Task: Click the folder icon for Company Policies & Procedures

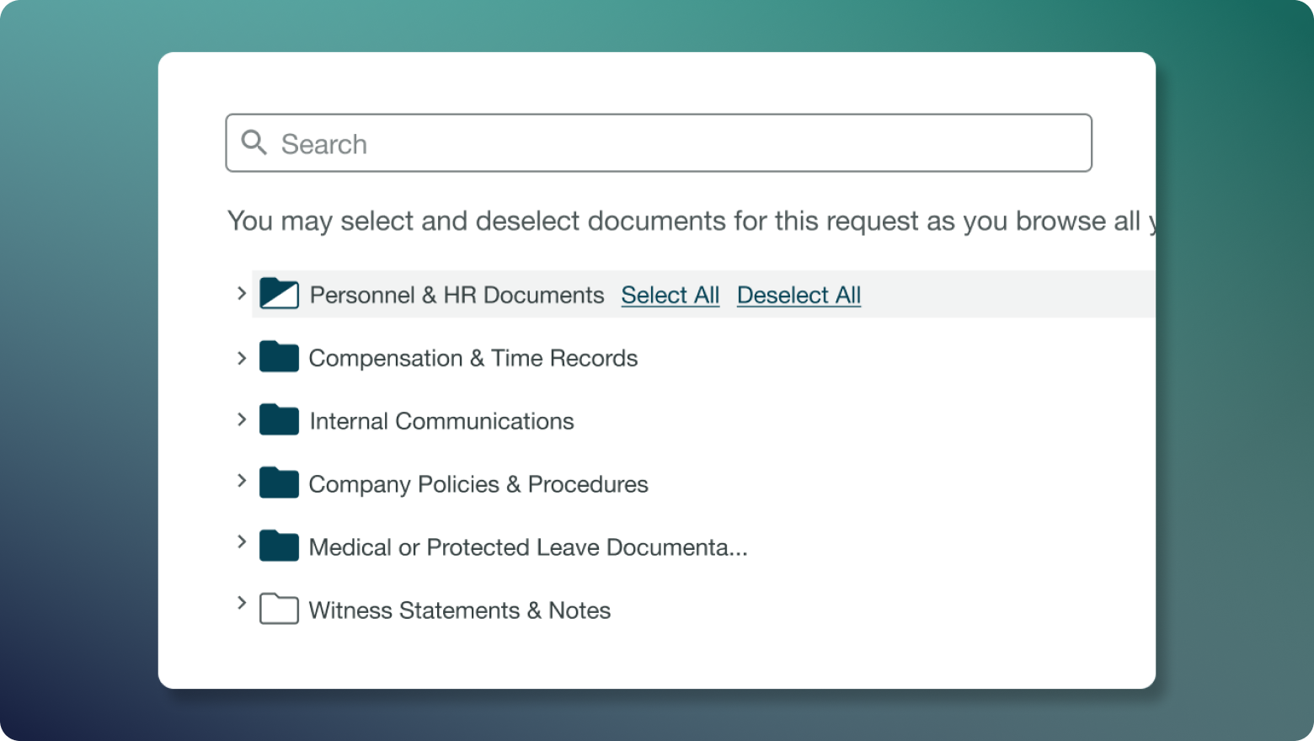Action: (x=278, y=482)
